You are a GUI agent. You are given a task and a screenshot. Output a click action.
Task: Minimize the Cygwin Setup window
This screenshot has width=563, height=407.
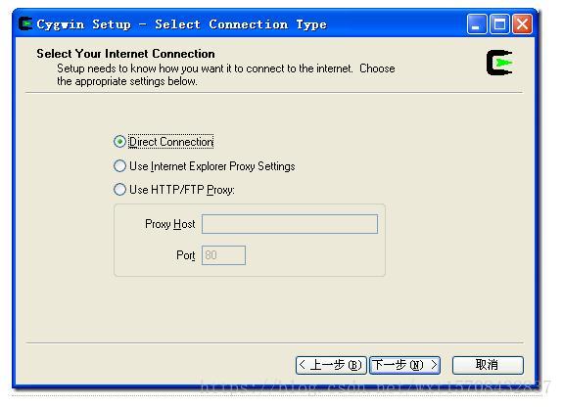(x=477, y=24)
